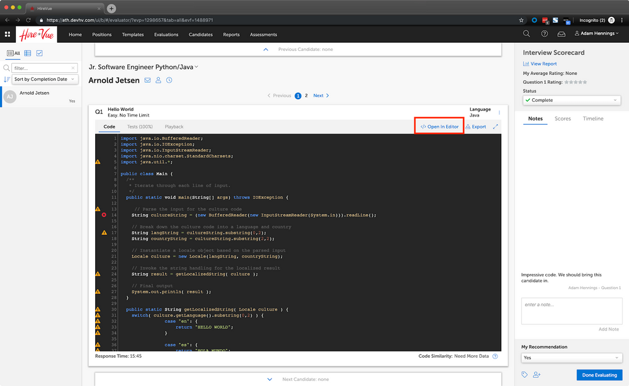This screenshot has height=386, width=629.
Task: Switch to the Playback tab
Action: tap(174, 127)
